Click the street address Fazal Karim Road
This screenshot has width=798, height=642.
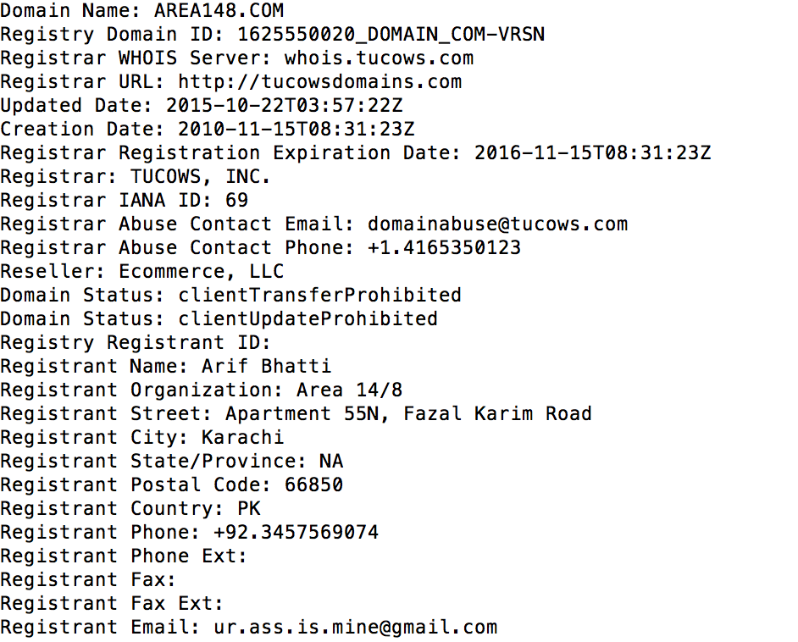[x=498, y=413]
